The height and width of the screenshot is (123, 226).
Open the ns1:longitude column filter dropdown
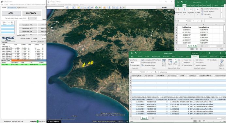(x=144, y=76)
